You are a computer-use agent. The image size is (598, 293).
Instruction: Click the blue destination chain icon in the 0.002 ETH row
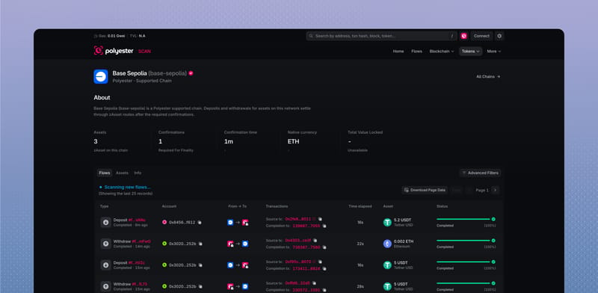point(245,244)
